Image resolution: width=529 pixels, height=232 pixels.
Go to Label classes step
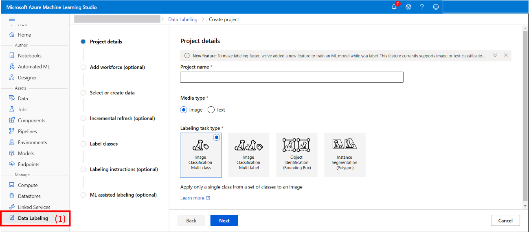click(104, 144)
